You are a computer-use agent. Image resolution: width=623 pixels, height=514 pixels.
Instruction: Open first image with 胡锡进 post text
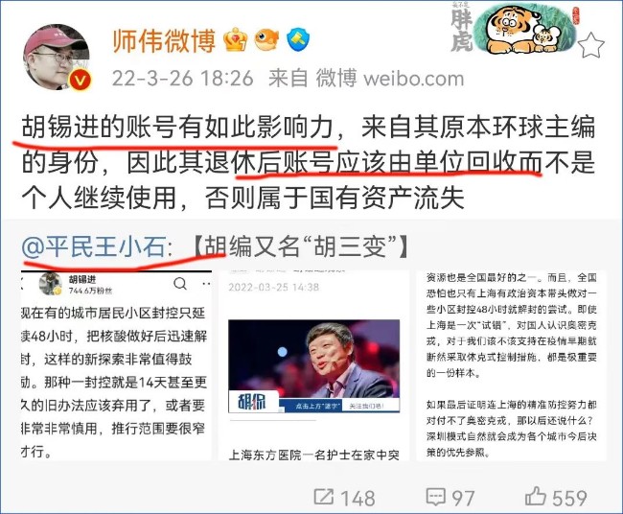tap(116, 365)
